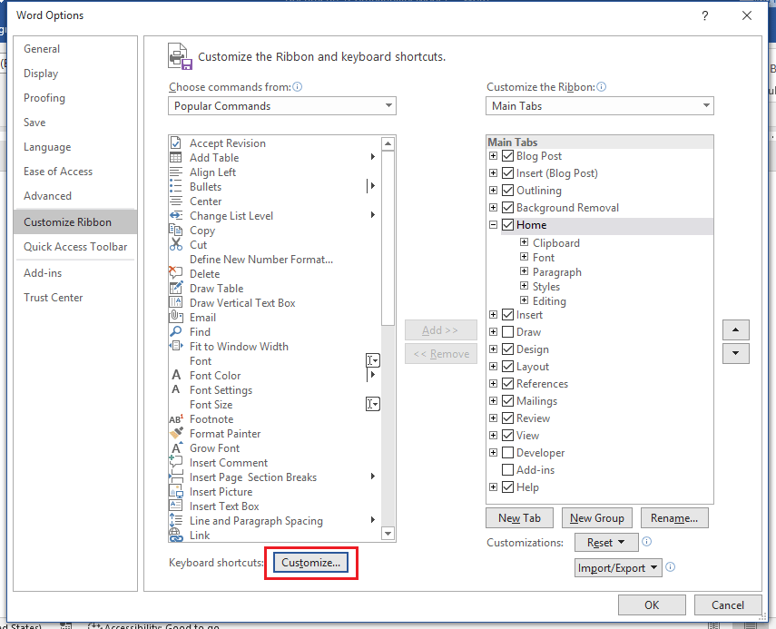776x629 pixels.
Task: Click the Cut scissors icon
Action: [176, 244]
